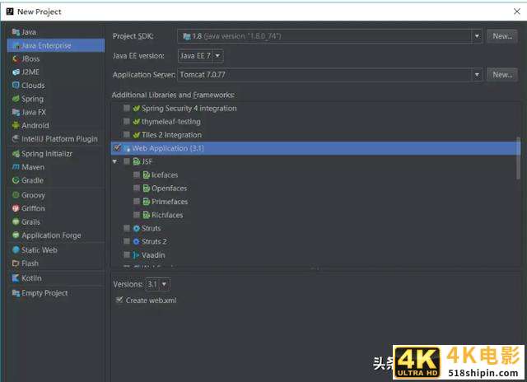
Task: Click New button beside Project SDK
Action: 502,36
